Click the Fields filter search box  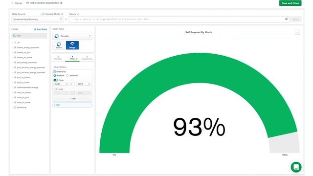[x=29, y=36]
